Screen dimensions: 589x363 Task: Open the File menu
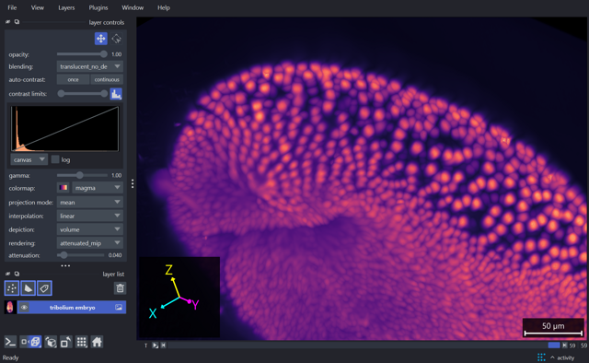click(12, 7)
